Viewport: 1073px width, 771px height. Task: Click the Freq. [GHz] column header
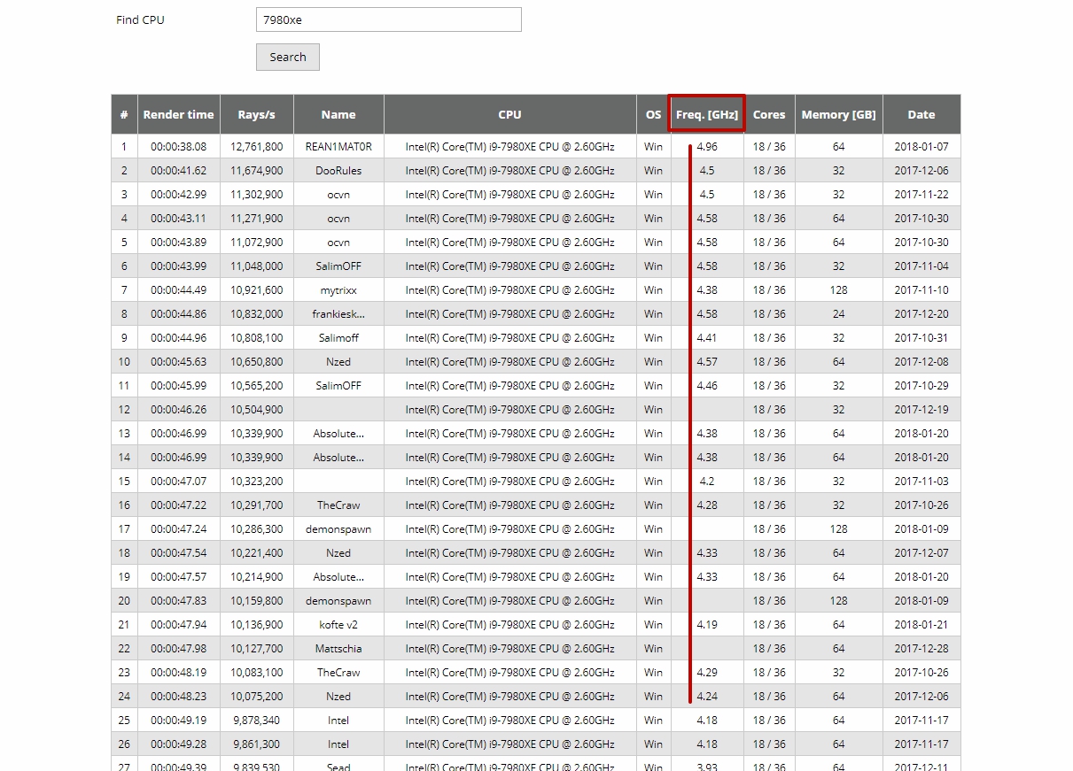tap(706, 114)
